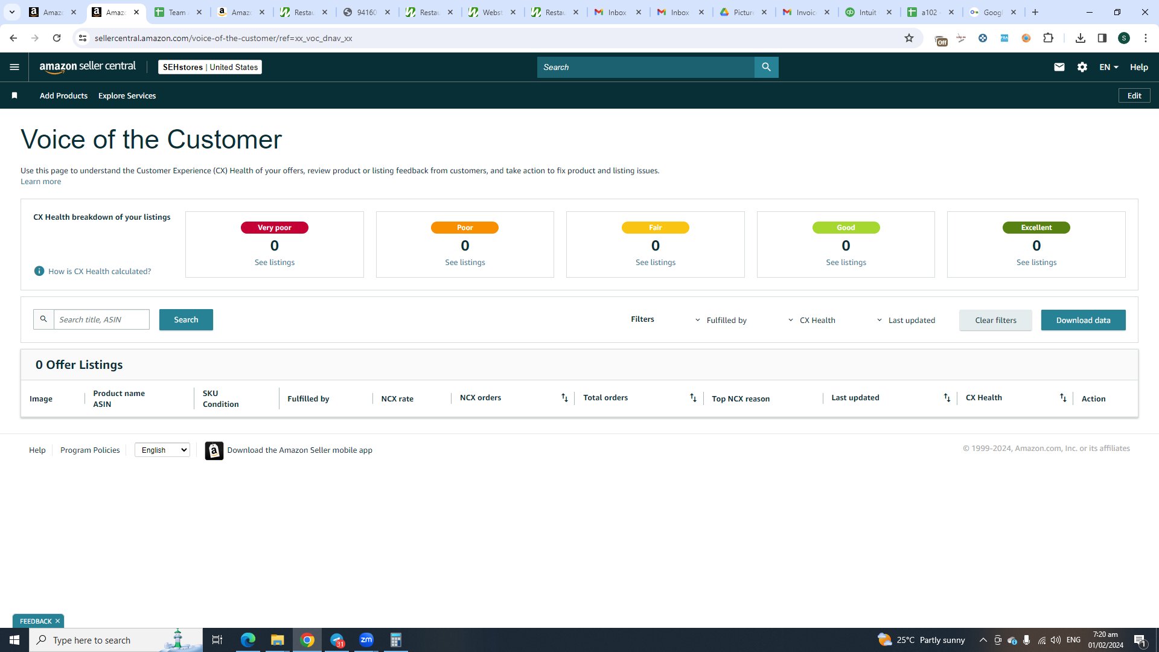Viewport: 1159px width, 652px height.
Task: Reload the page with refresh icon
Action: point(57,38)
